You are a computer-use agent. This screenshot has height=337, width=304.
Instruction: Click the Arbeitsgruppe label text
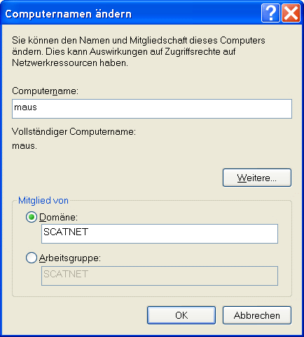pyautogui.click(x=70, y=258)
